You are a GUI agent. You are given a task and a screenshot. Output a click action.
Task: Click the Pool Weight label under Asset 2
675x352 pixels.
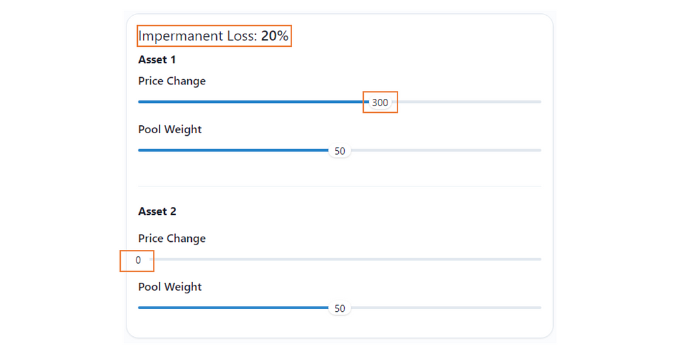[170, 287]
